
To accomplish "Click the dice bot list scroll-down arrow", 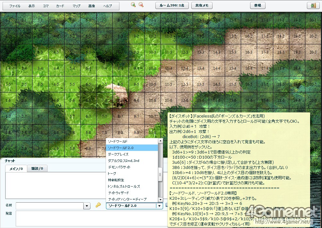I will click(160, 200).
